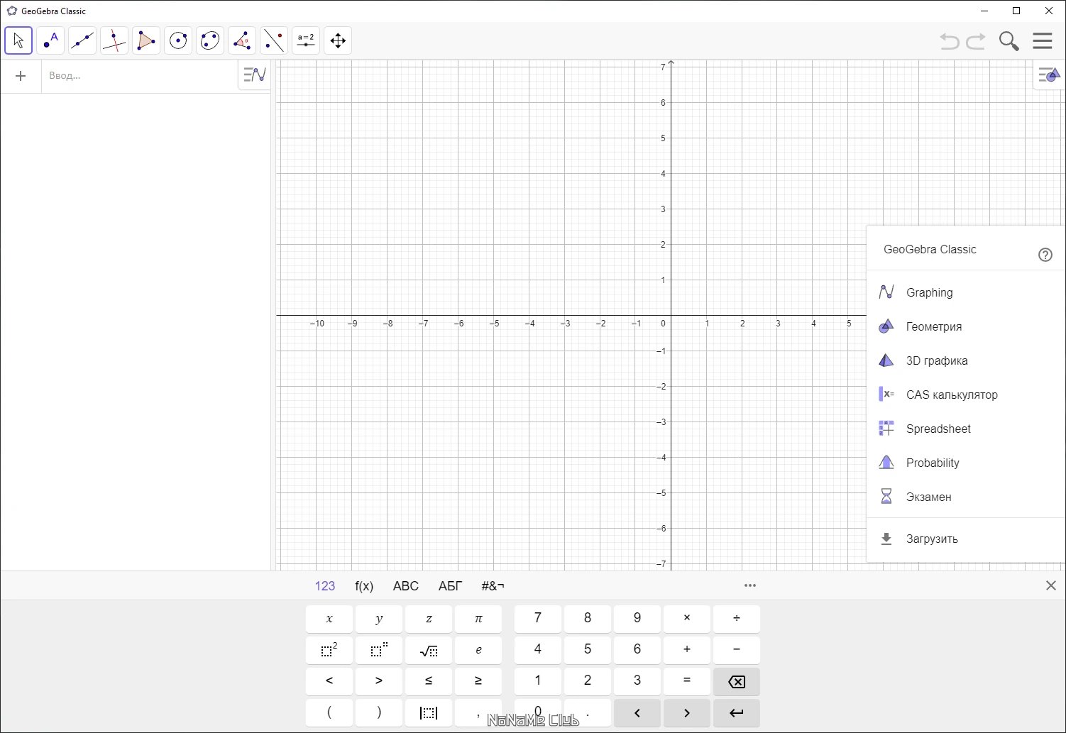Switch to Геометрия perspective
Image resolution: width=1066 pixels, height=733 pixels.
[966, 326]
